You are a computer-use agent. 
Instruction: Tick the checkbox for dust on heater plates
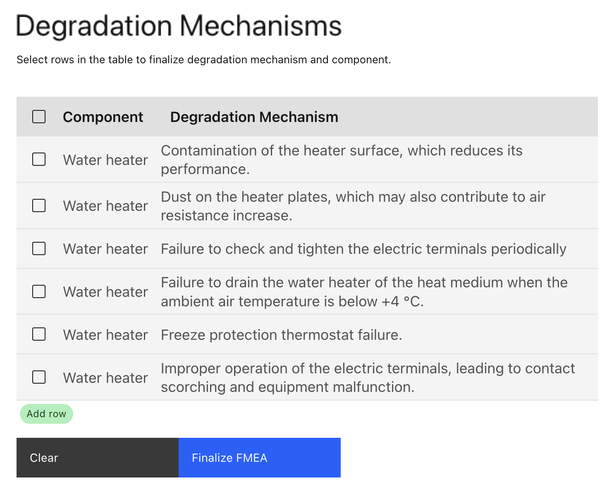pyautogui.click(x=39, y=205)
